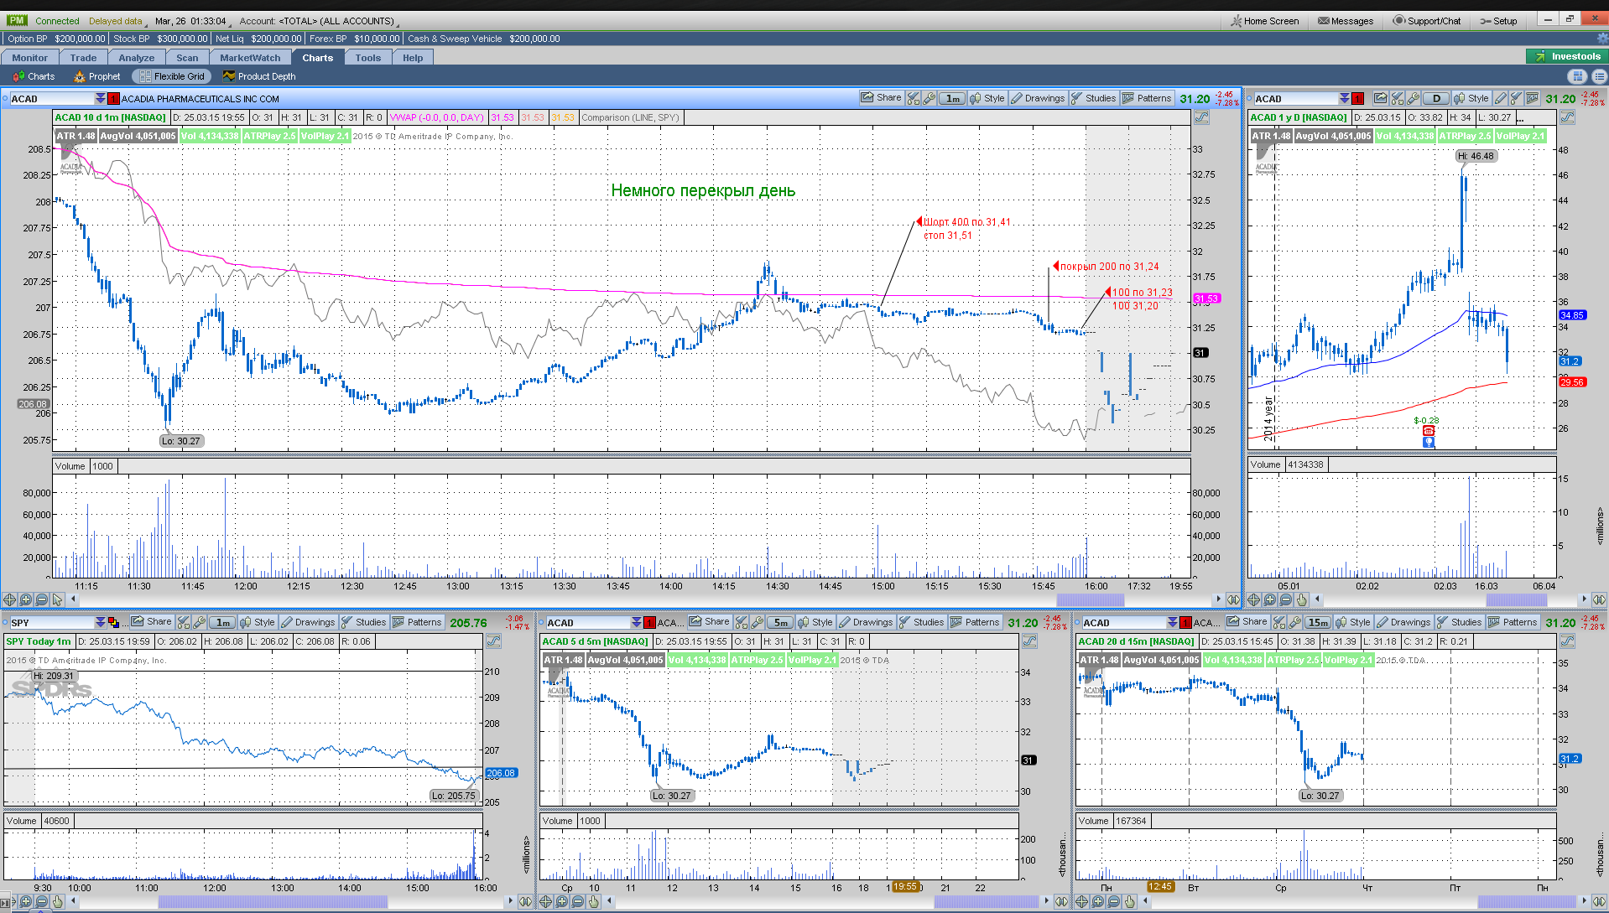The width and height of the screenshot is (1609, 913).
Task: Zoom out using the magnifier minus icon below the main chart
Action: (41, 599)
